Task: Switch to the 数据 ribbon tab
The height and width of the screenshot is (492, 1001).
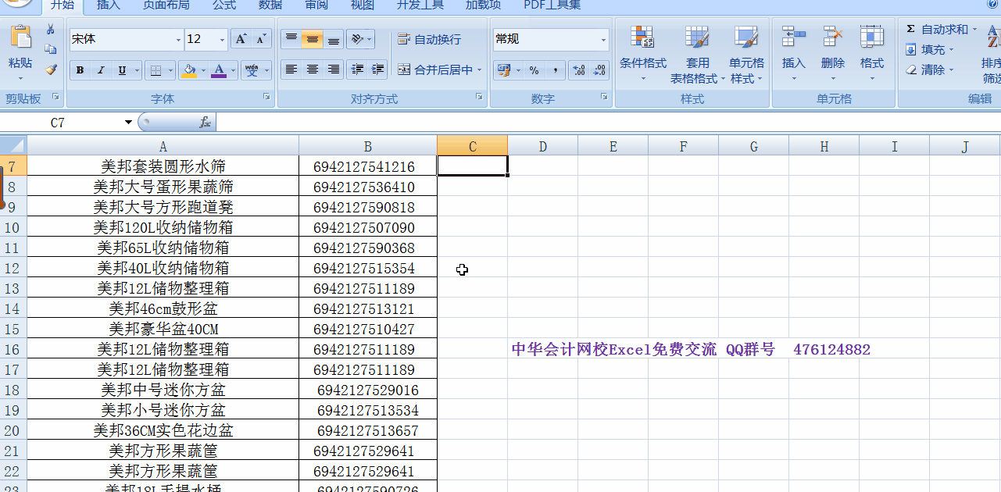Action: [270, 5]
